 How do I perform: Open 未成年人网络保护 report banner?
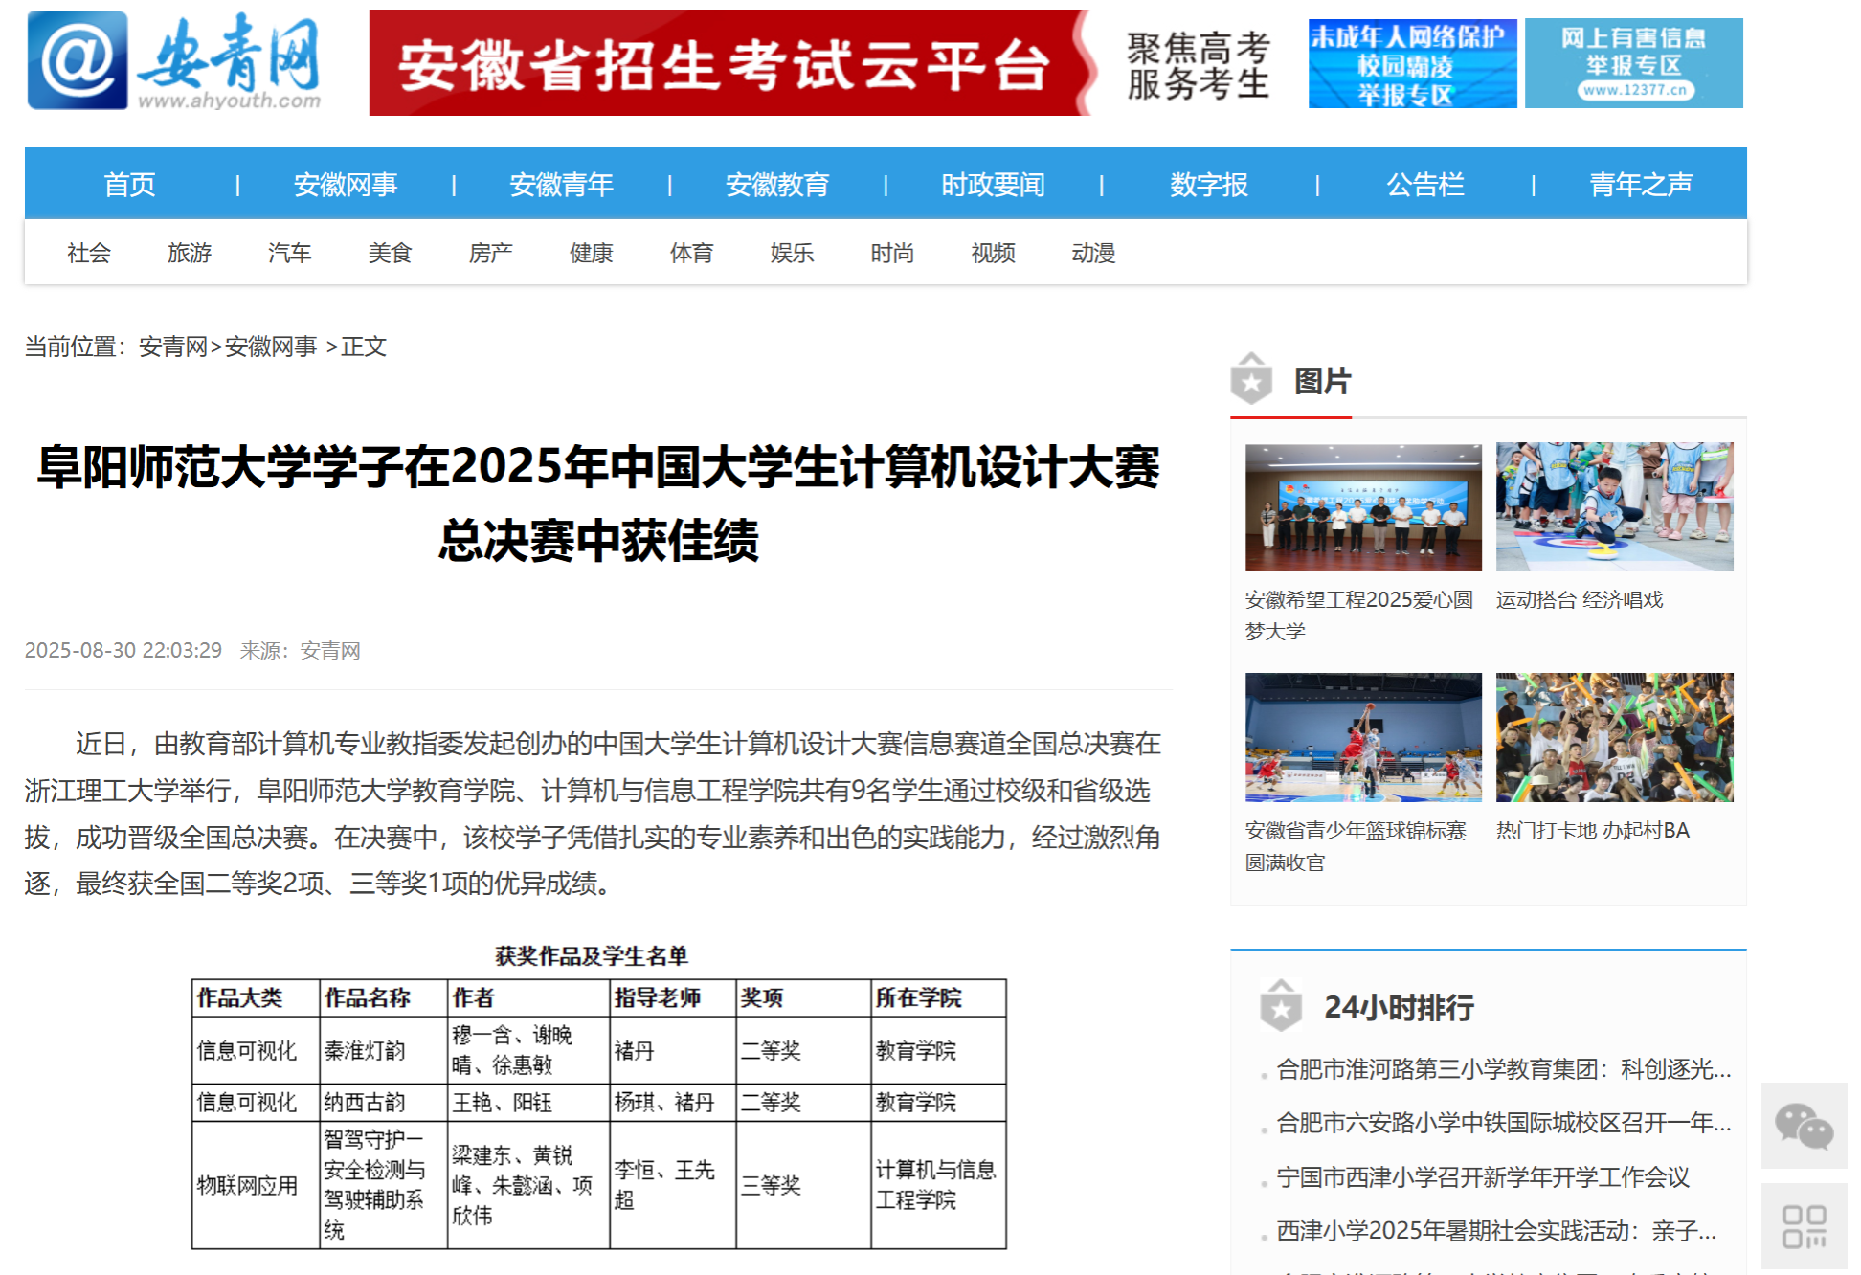pyautogui.click(x=1412, y=63)
